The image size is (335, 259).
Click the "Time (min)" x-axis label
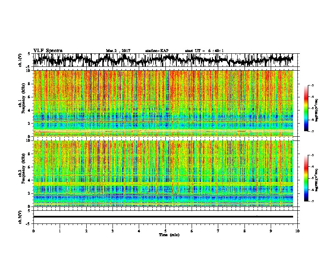click(169, 235)
